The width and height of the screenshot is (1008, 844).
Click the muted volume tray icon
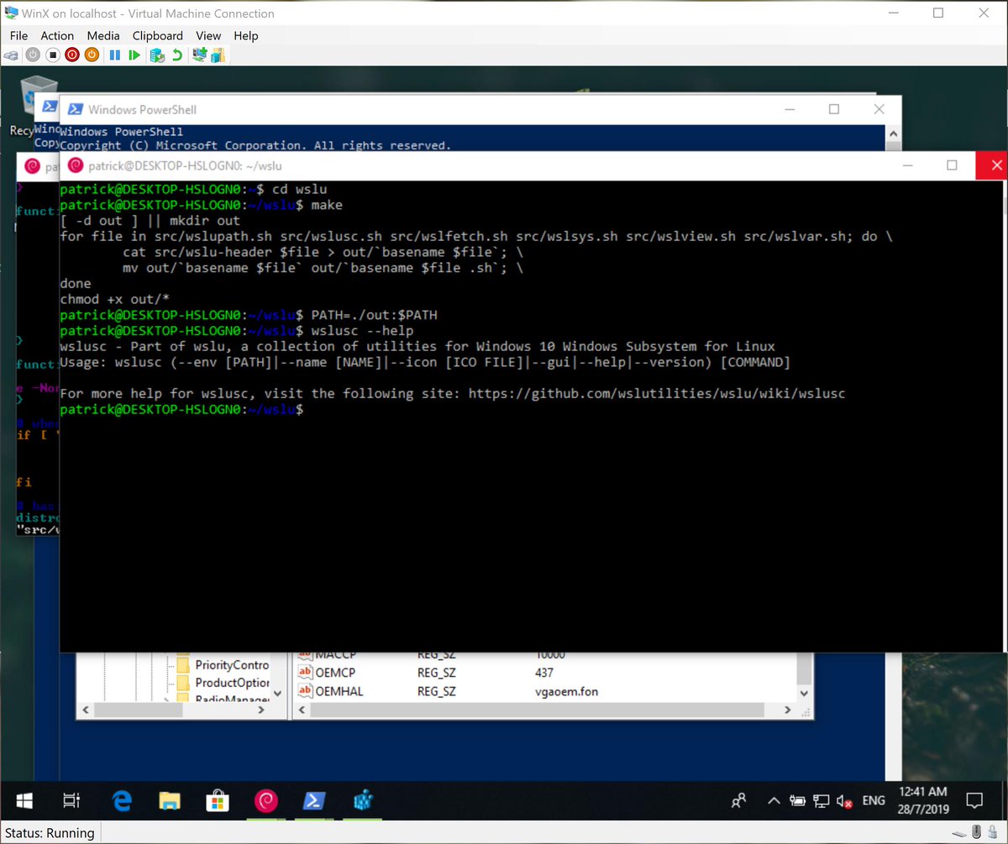tap(845, 800)
